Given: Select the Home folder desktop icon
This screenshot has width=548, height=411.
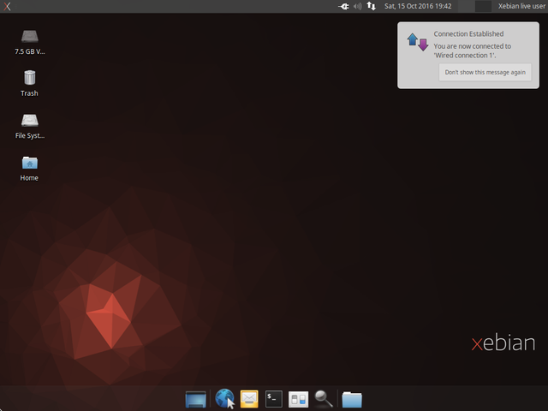Looking at the screenshot, I should 30,169.
